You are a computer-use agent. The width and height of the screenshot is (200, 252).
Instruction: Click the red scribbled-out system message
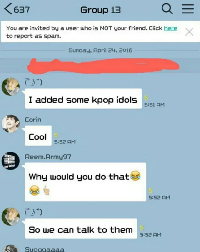tap(103, 66)
